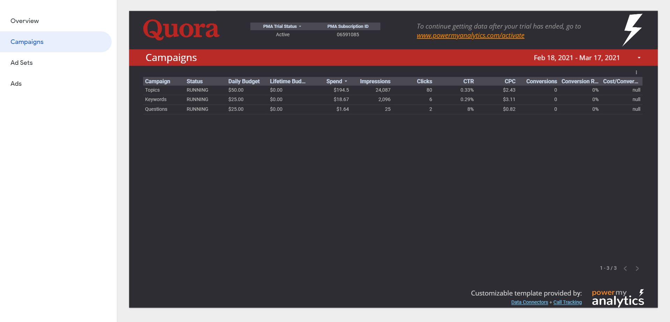
Task: Sort by Conversion Rate column header
Action: 580,81
